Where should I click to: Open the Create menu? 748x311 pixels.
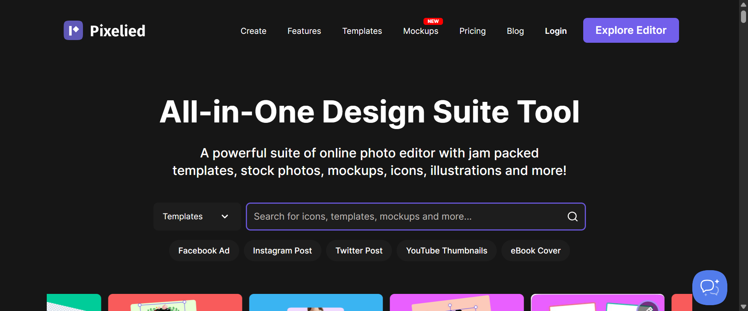(x=253, y=31)
